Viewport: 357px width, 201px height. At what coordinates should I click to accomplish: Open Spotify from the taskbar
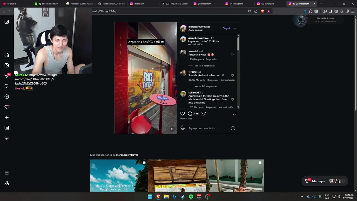pyautogui.click(x=191, y=197)
